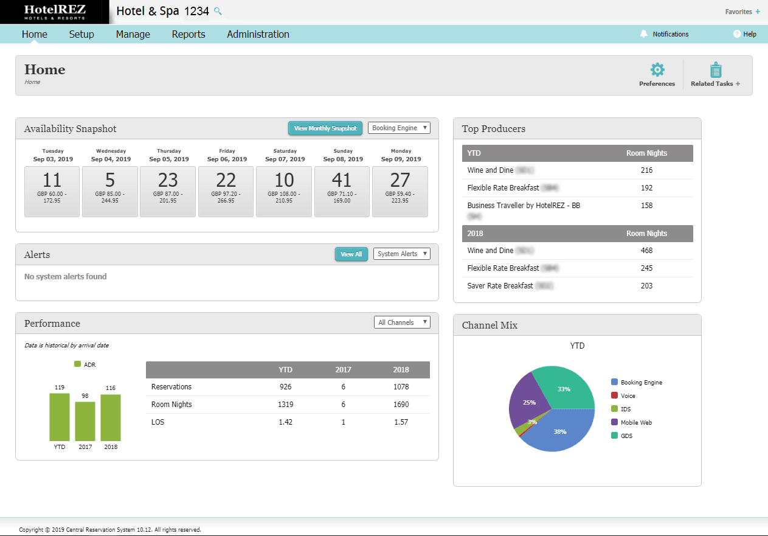Click the search magnifier beside Hotel & Spa 1234

pos(218,11)
